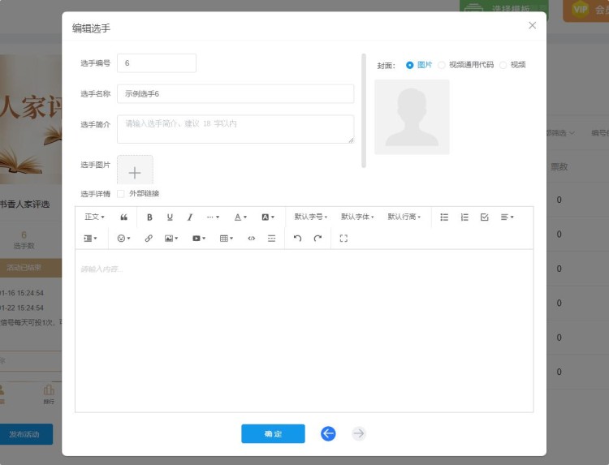
Task: Insert a code block with the code icon
Action: coord(251,239)
